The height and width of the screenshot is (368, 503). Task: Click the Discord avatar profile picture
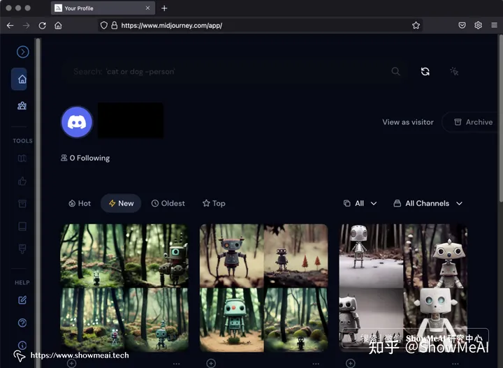coord(77,122)
